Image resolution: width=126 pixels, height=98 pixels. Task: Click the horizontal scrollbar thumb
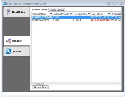tap(39, 83)
